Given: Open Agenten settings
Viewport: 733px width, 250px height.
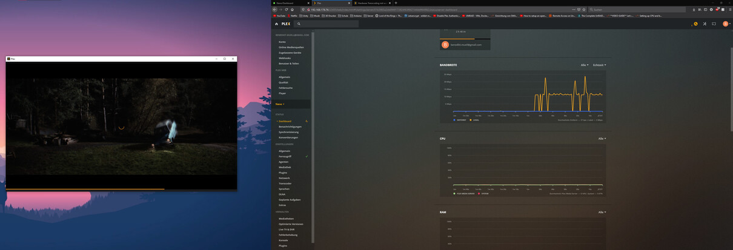Looking at the screenshot, I should tap(284, 162).
